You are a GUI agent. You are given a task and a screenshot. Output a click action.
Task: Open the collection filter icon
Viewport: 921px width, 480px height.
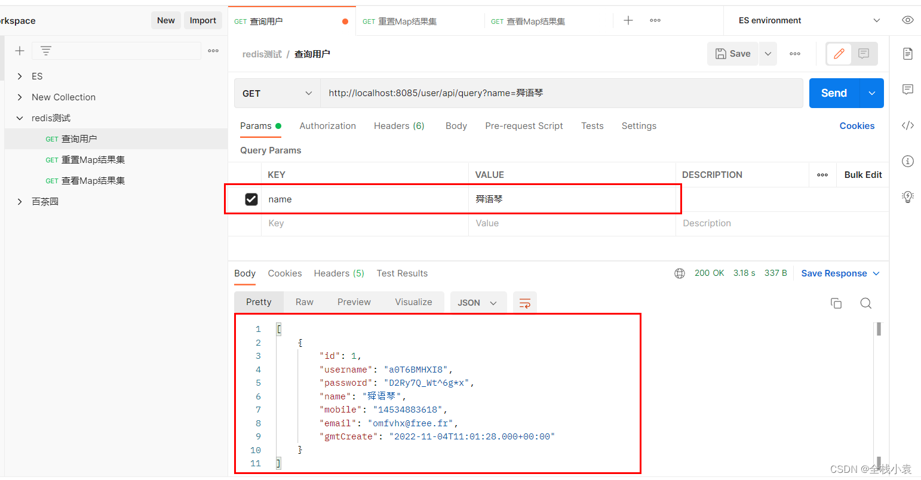point(46,51)
